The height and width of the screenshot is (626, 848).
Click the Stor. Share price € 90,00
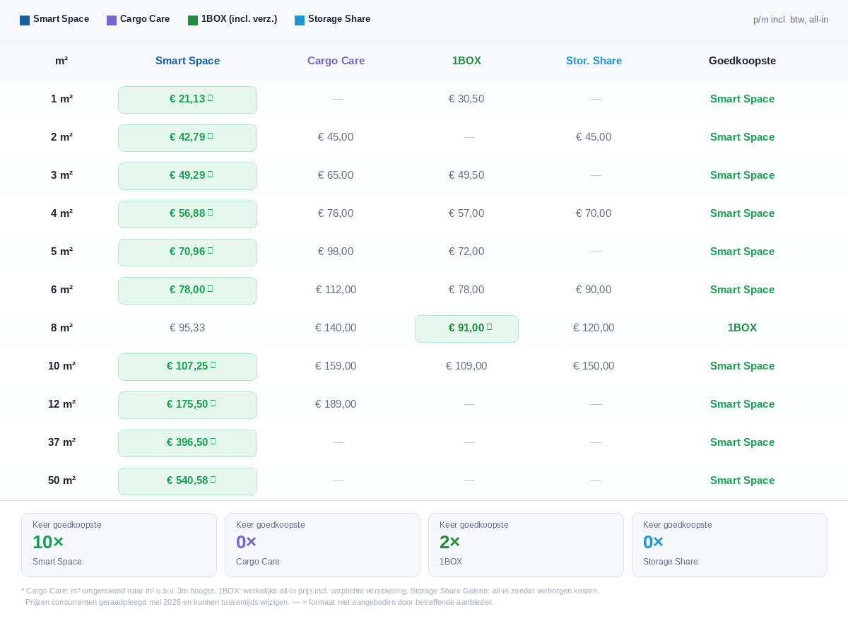click(594, 290)
